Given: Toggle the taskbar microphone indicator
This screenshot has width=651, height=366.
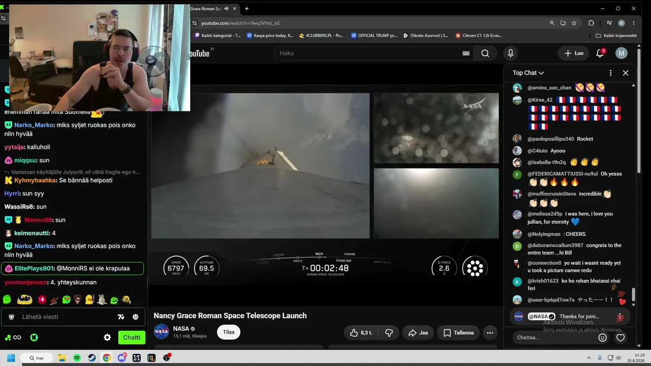Looking at the screenshot, I should (600, 358).
